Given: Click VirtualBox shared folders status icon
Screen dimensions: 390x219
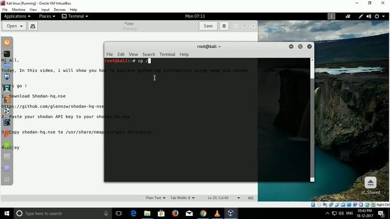Looking at the screenshot, I should (343, 204).
